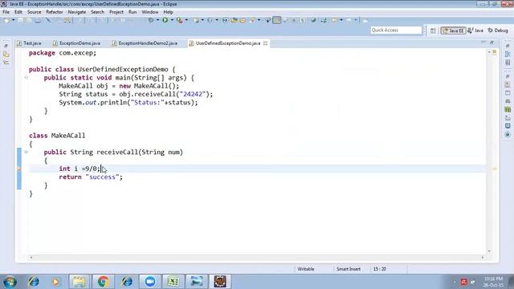The width and height of the screenshot is (514, 289).
Task: Click the New file toolbar icon
Action: click(x=6, y=20)
